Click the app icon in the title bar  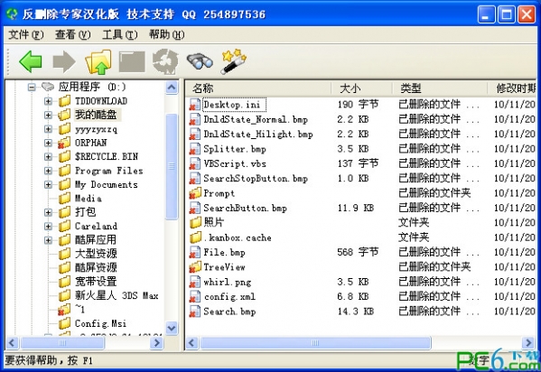coord(12,14)
